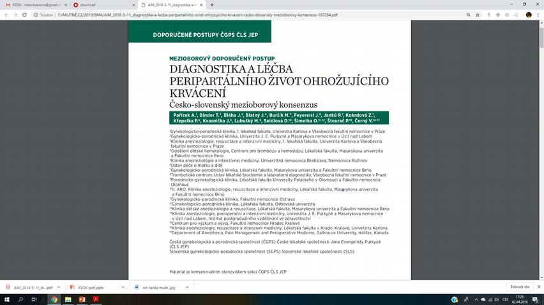The height and width of the screenshot is (305, 544).
Task: Click the shield-shaped extension icon
Action: (x=498, y=15)
